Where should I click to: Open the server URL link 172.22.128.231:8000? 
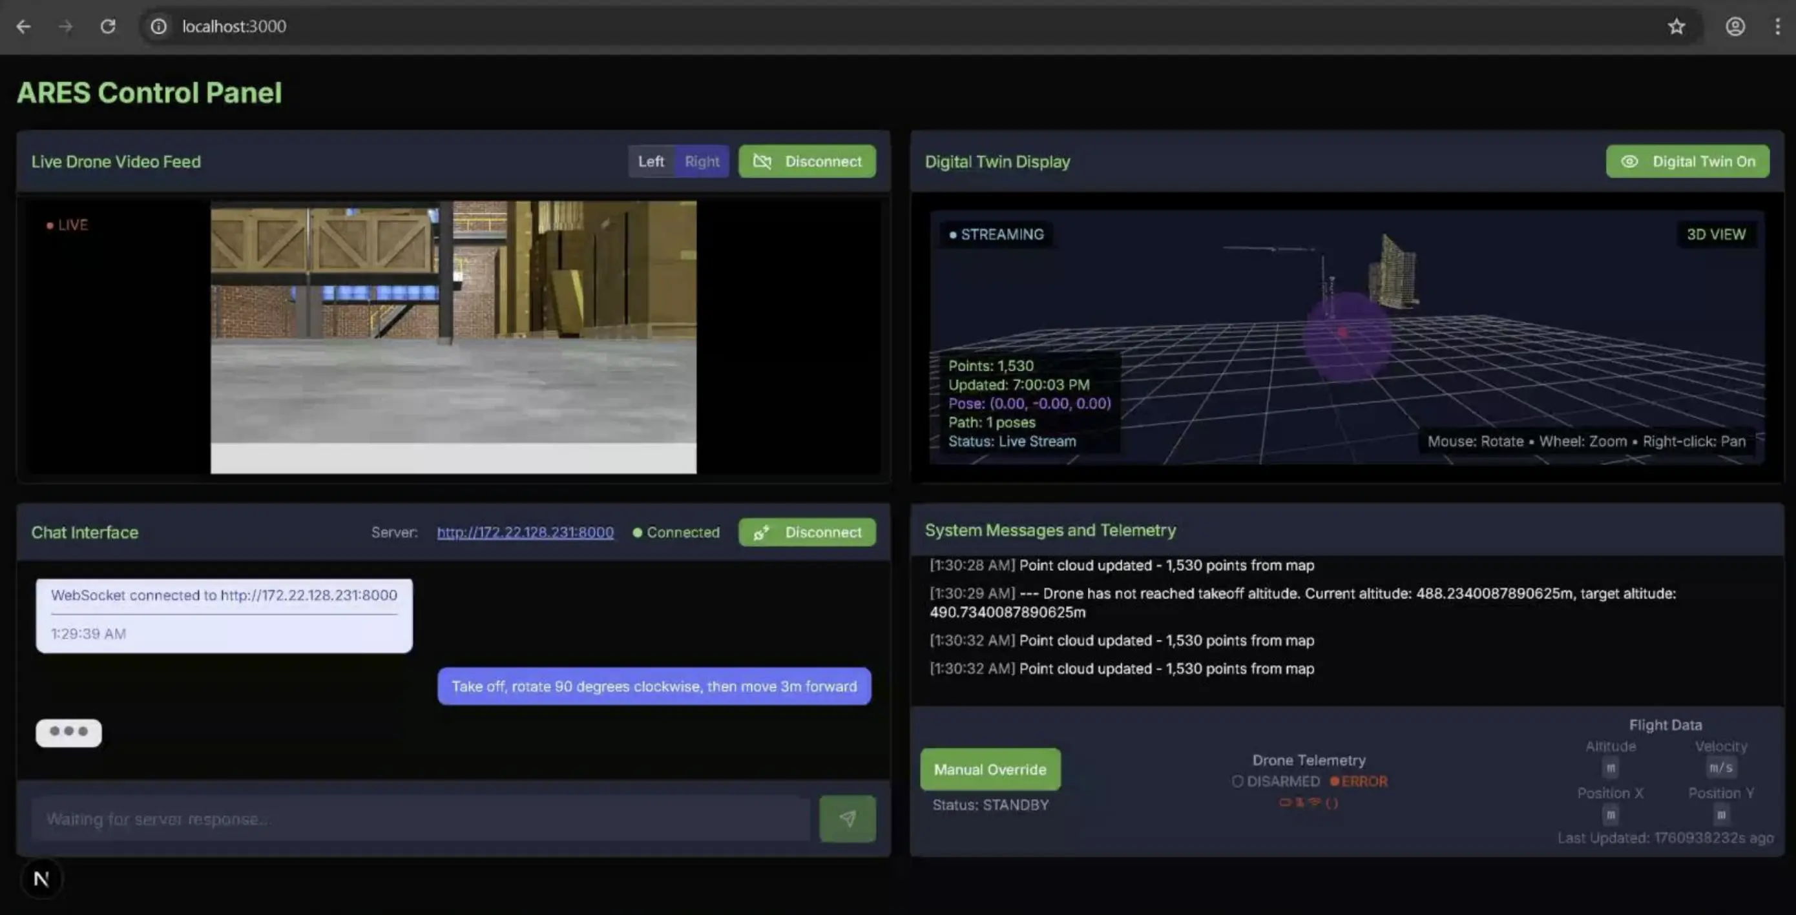(525, 531)
